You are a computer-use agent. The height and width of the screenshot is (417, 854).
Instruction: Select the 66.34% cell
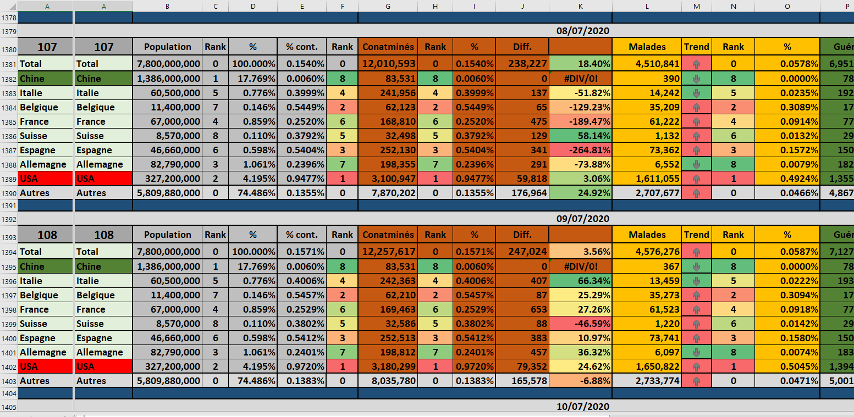tap(580, 281)
